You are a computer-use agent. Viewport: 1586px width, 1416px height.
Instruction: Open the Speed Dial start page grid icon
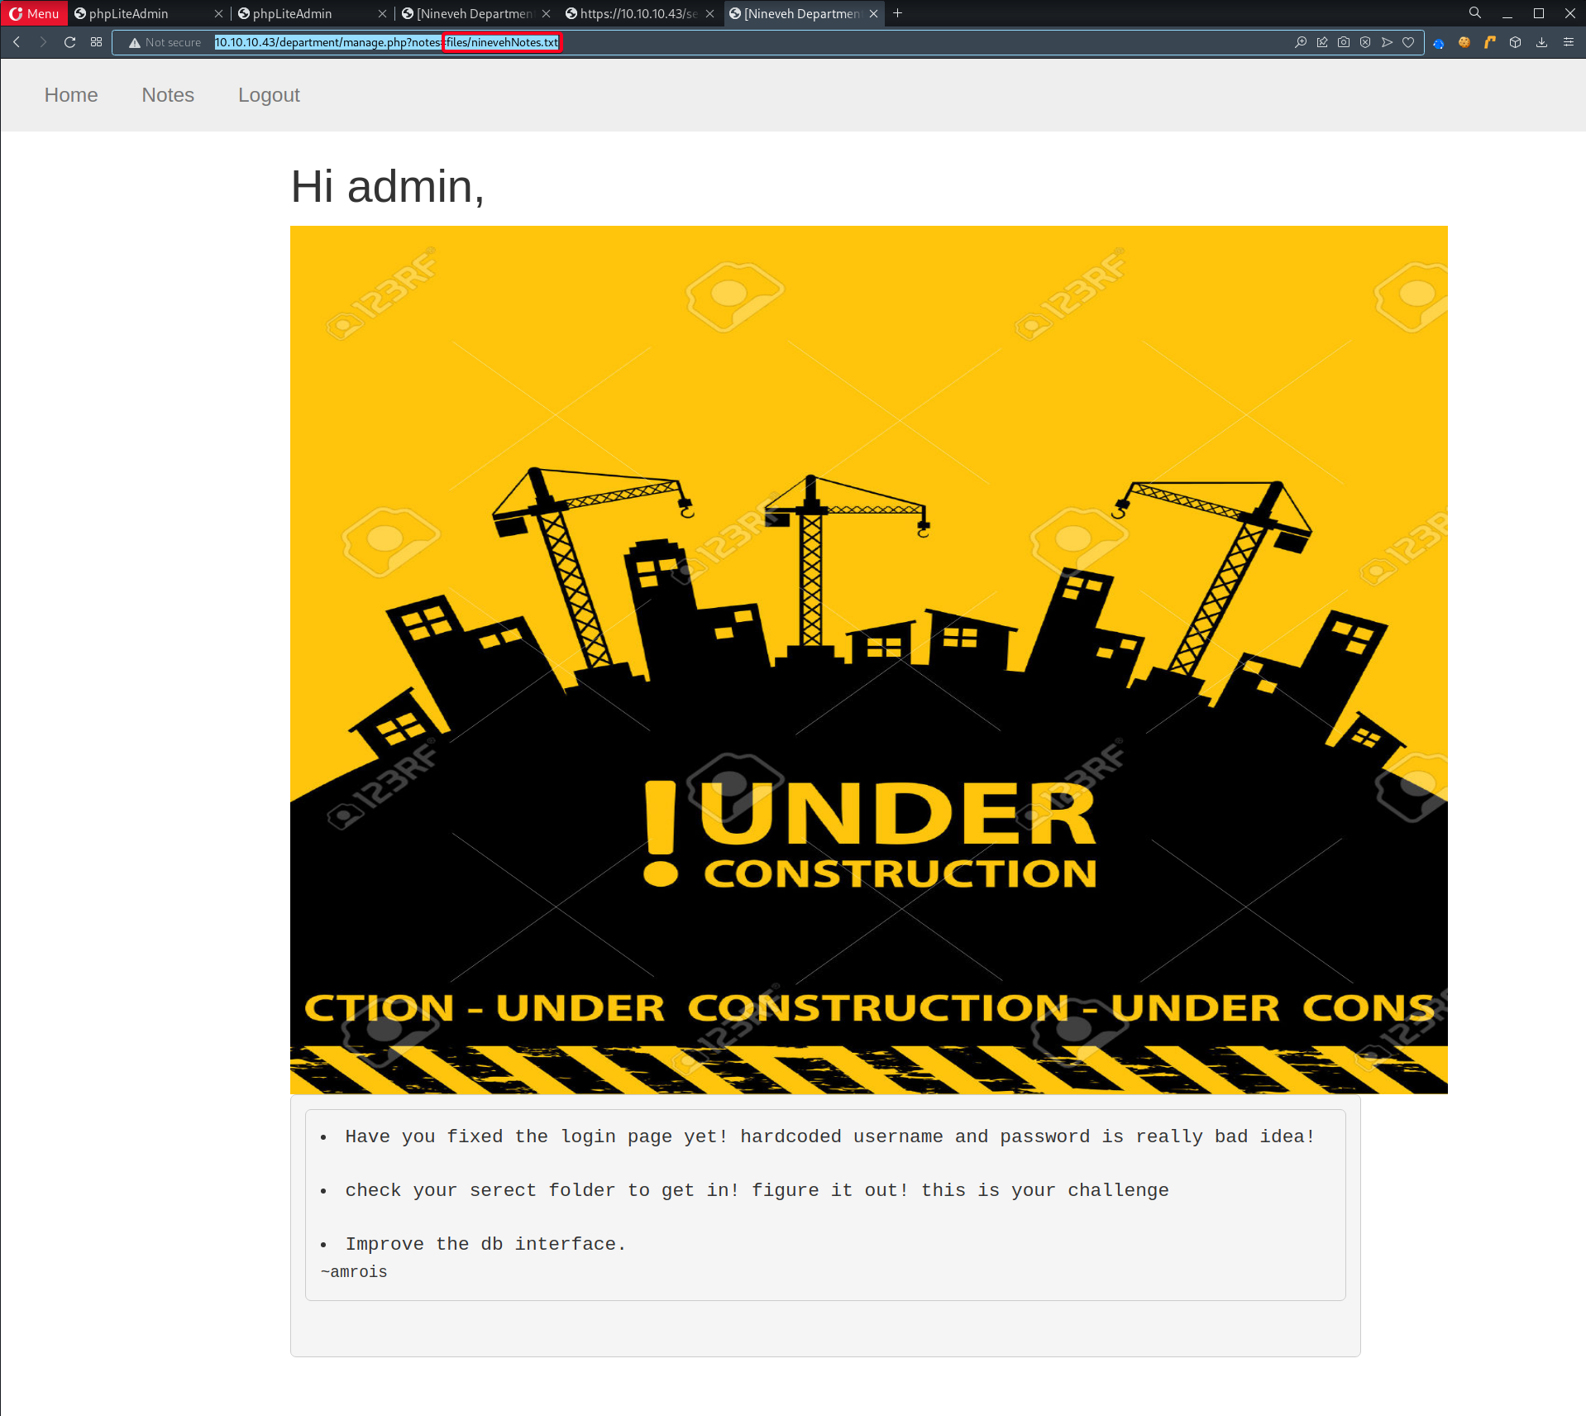[x=97, y=42]
